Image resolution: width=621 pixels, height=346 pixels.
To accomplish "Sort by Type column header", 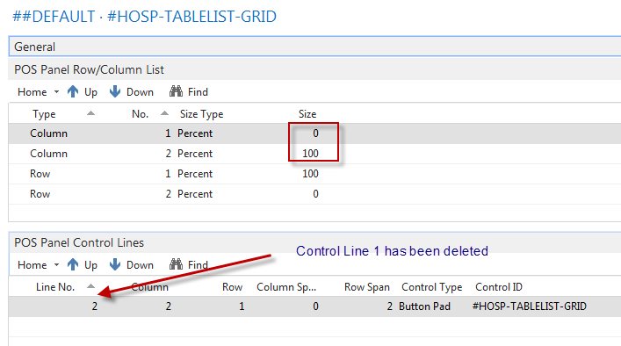I will pyautogui.click(x=44, y=114).
